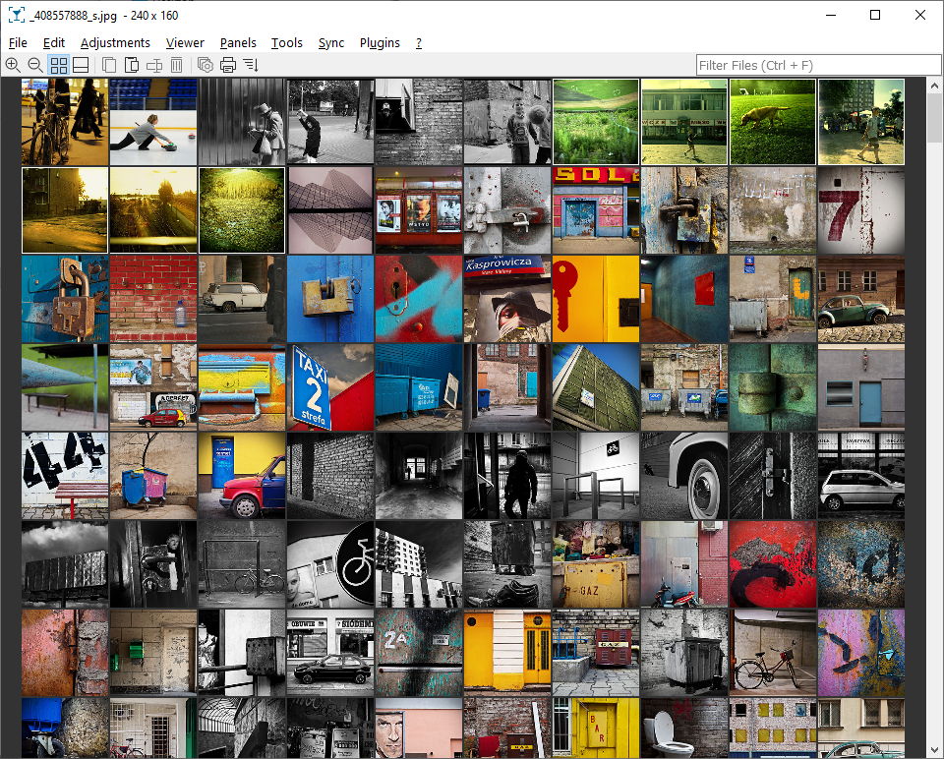The width and height of the screenshot is (944, 759).
Task: Click the Filter Files input field
Action: 818,65
